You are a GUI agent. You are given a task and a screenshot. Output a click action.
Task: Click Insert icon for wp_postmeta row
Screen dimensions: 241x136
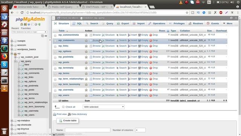coord(129,57)
